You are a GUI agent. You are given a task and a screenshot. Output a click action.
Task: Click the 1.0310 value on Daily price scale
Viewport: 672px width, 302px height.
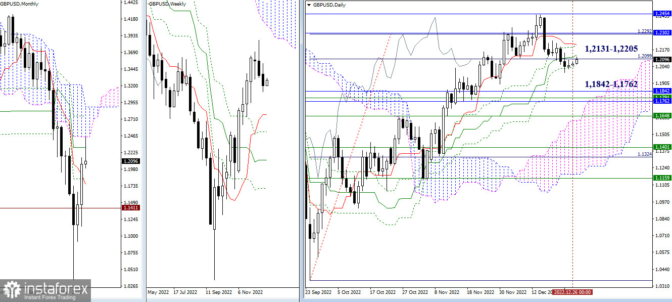click(x=662, y=286)
